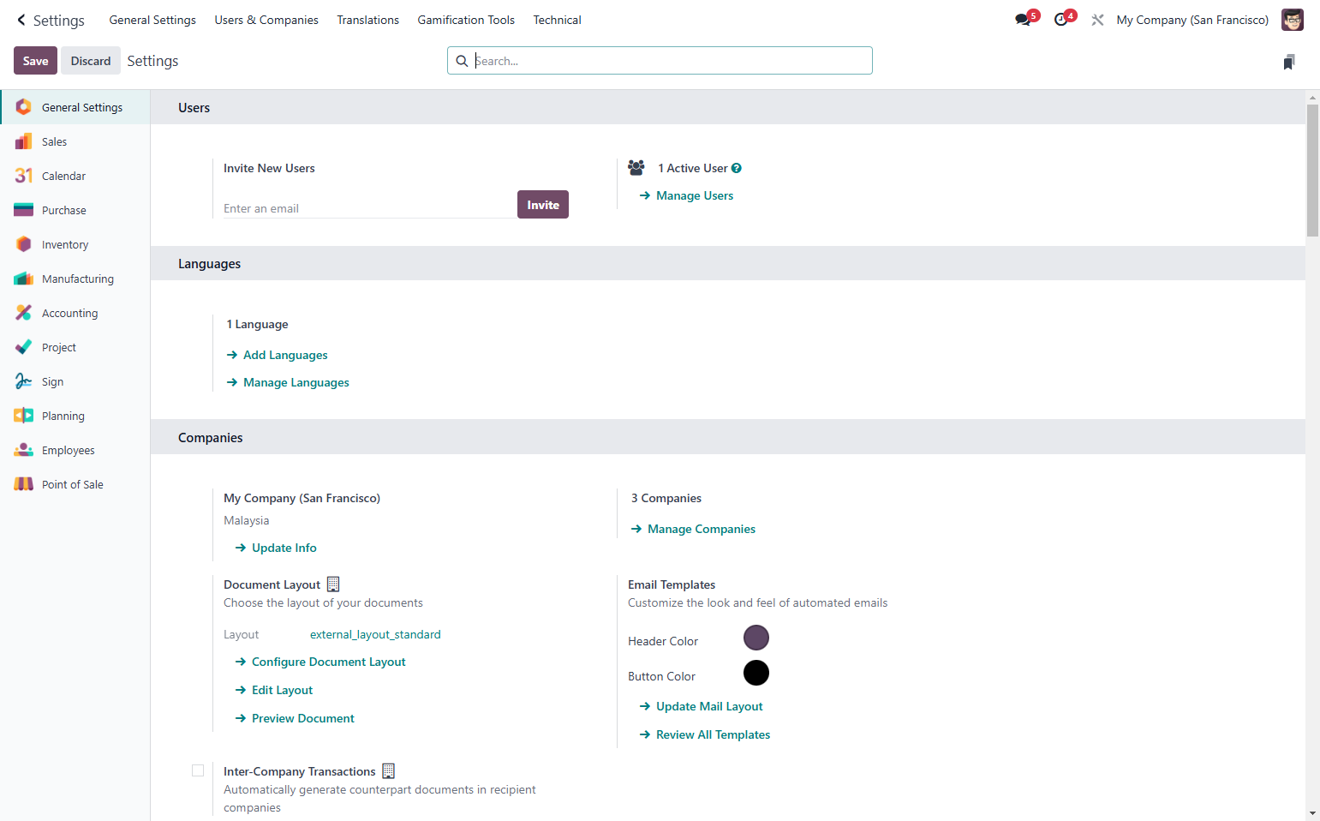Open Calendar settings in sidebar
1320x821 pixels.
[75, 176]
